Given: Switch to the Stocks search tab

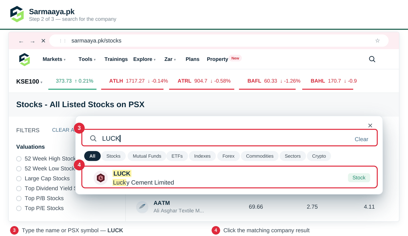Looking at the screenshot, I should [x=113, y=156].
